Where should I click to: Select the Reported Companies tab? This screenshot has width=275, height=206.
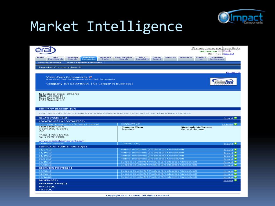[89, 58]
